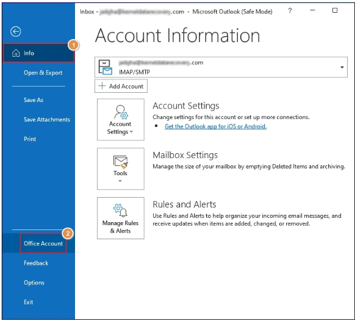This screenshot has height=321, width=355.
Task: Click the question mark help icon
Action: click(x=290, y=10)
